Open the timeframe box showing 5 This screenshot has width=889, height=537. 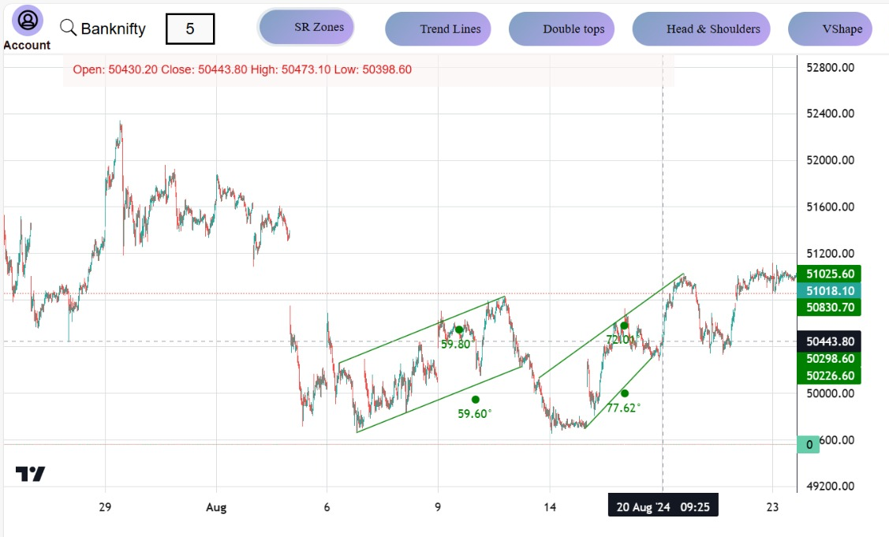[x=191, y=28]
